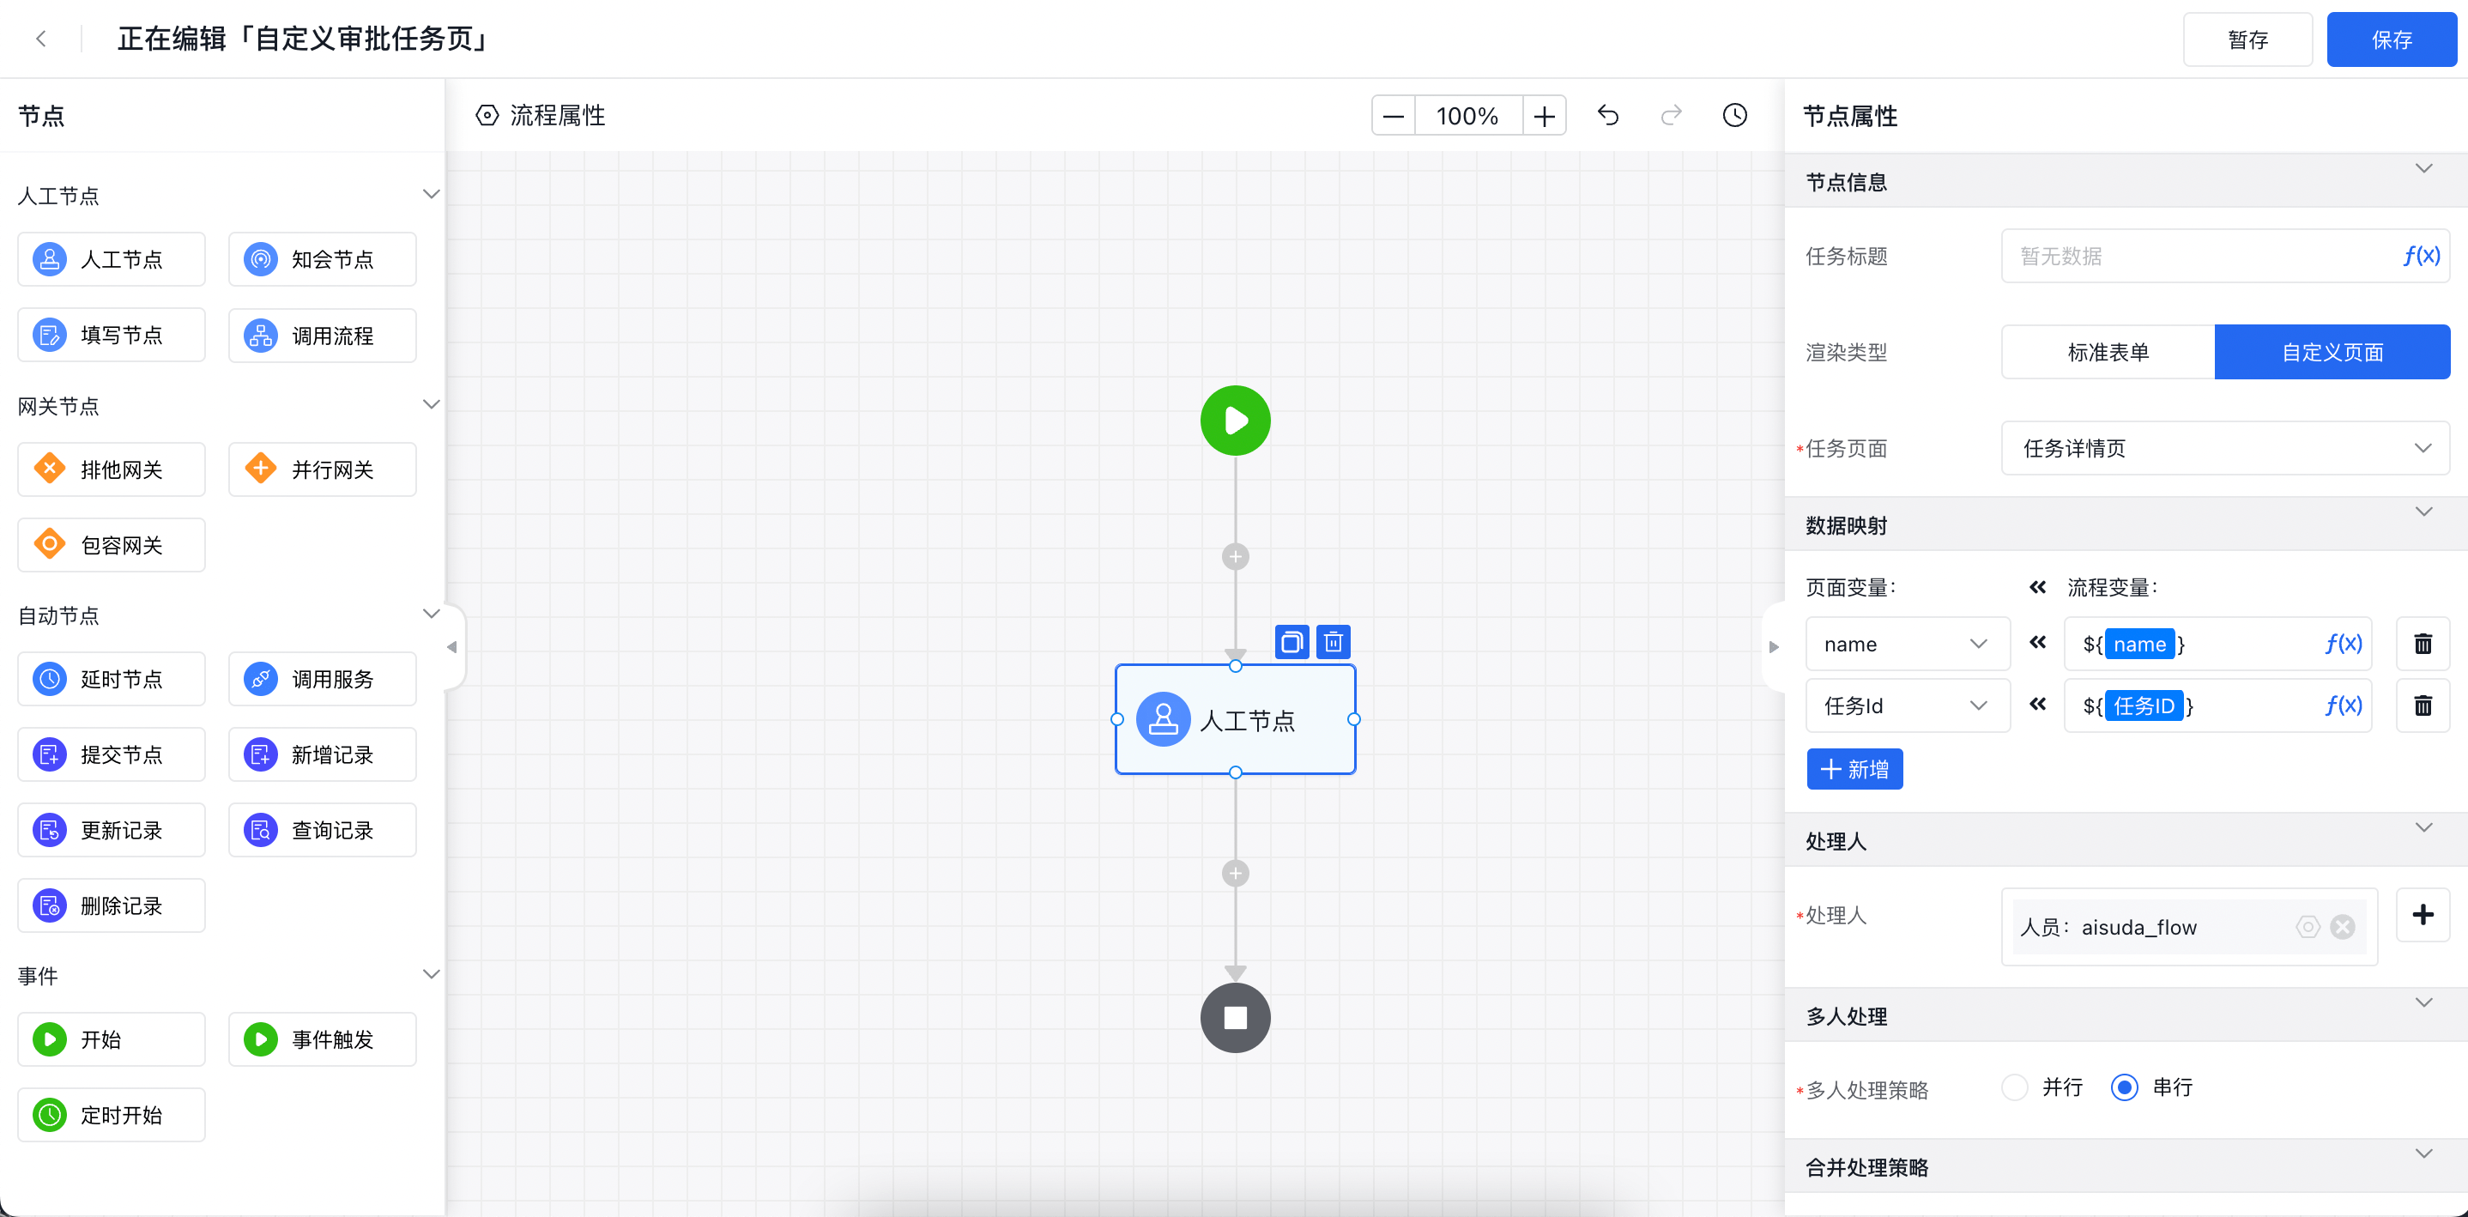Select the 开始 event node
Image resolution: width=2468 pixels, height=1217 pixels.
pyautogui.click(x=112, y=1039)
